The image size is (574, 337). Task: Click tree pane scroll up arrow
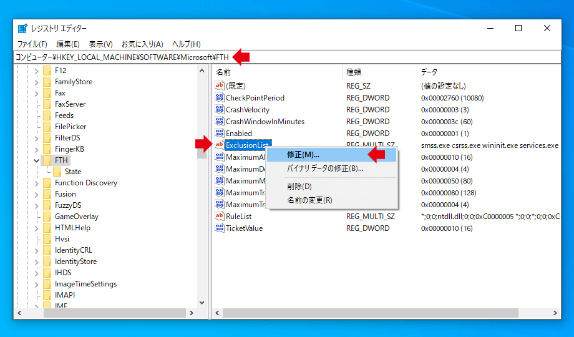202,71
